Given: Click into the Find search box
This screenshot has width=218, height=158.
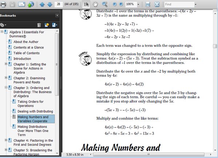Looking at the screenshot, I should coord(179,4).
